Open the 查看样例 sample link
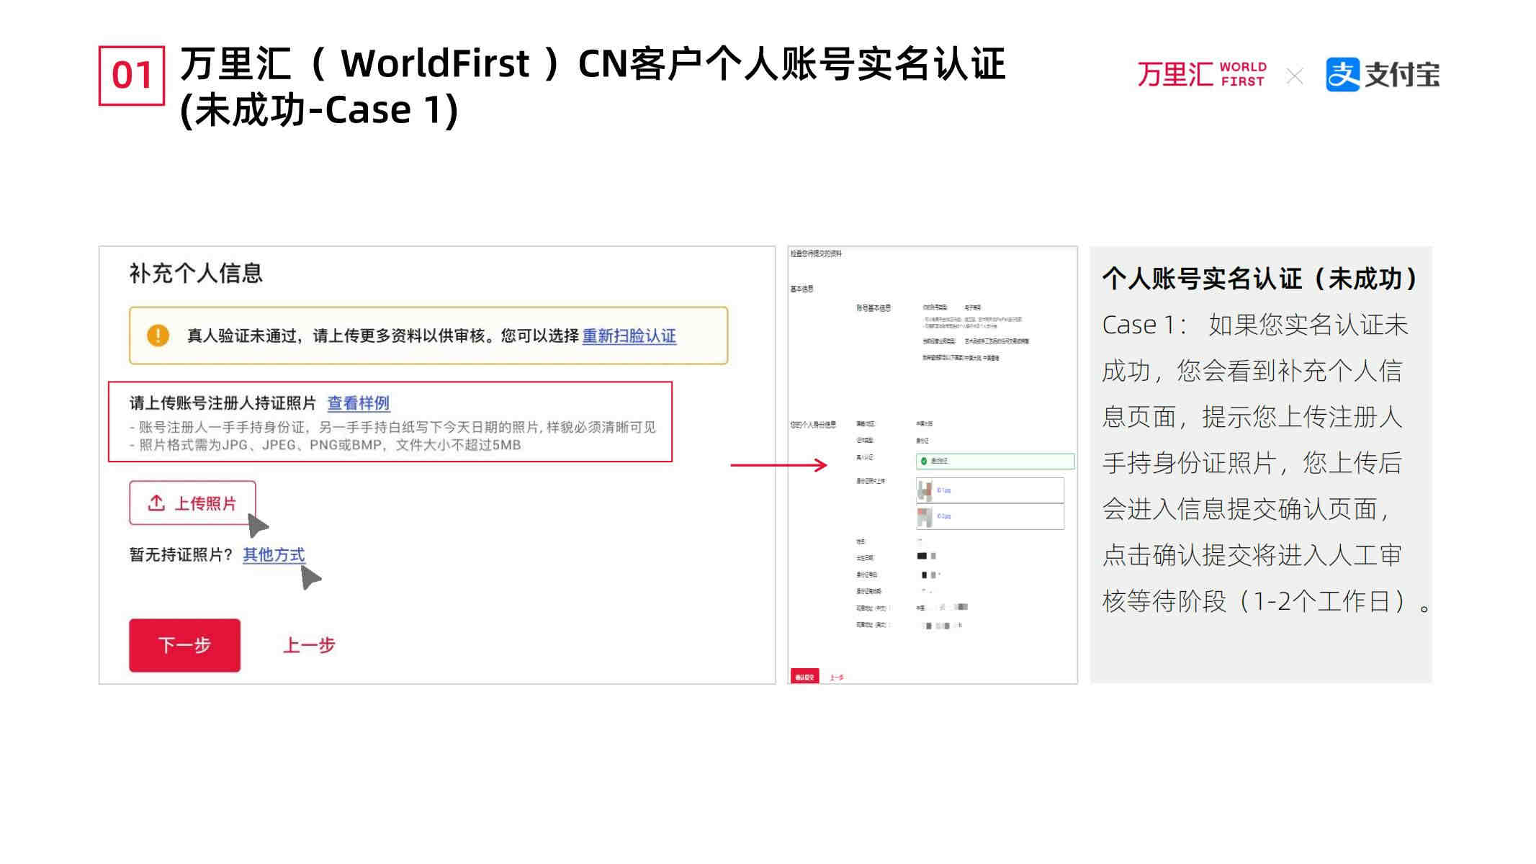 358,403
